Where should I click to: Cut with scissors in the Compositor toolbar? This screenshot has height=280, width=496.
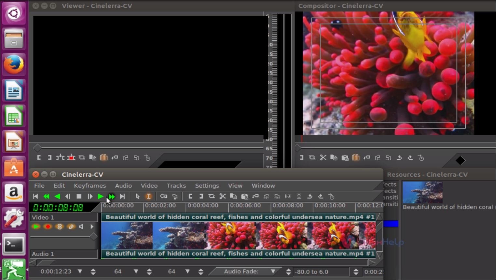tap(323, 158)
